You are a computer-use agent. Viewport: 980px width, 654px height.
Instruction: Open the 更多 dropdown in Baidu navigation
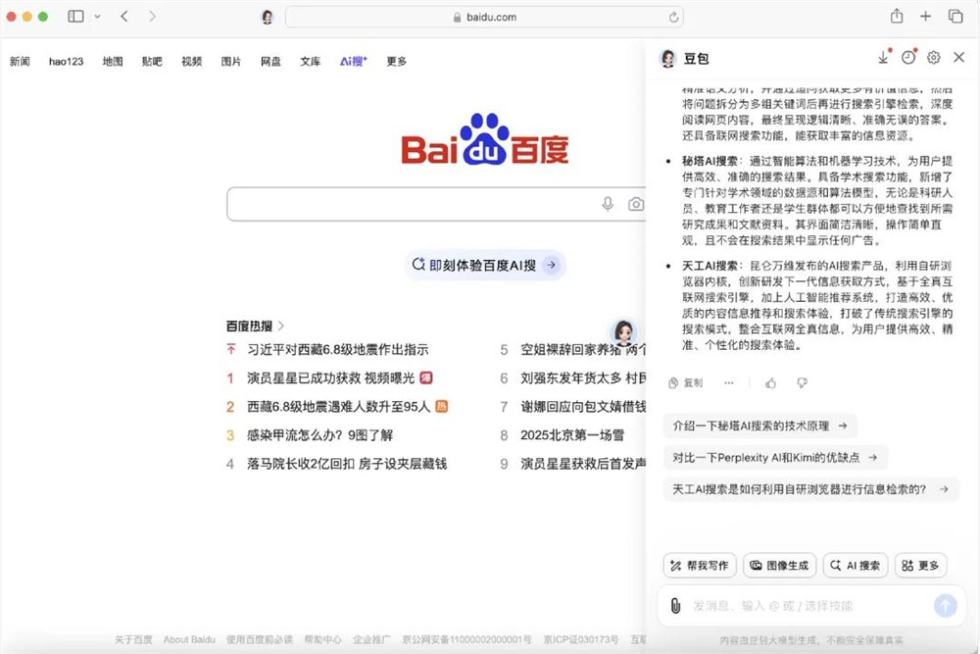[x=395, y=61]
